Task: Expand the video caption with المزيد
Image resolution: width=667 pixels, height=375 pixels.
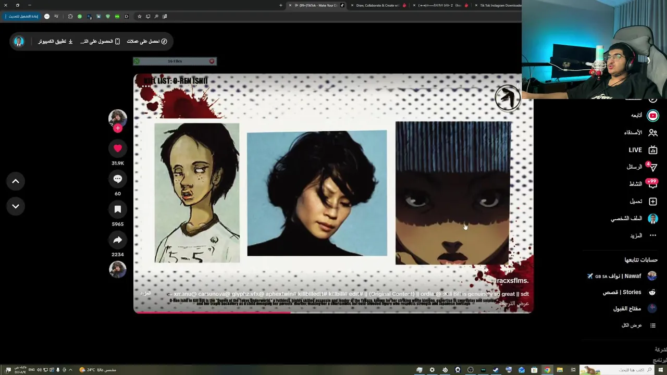Action: point(145,293)
